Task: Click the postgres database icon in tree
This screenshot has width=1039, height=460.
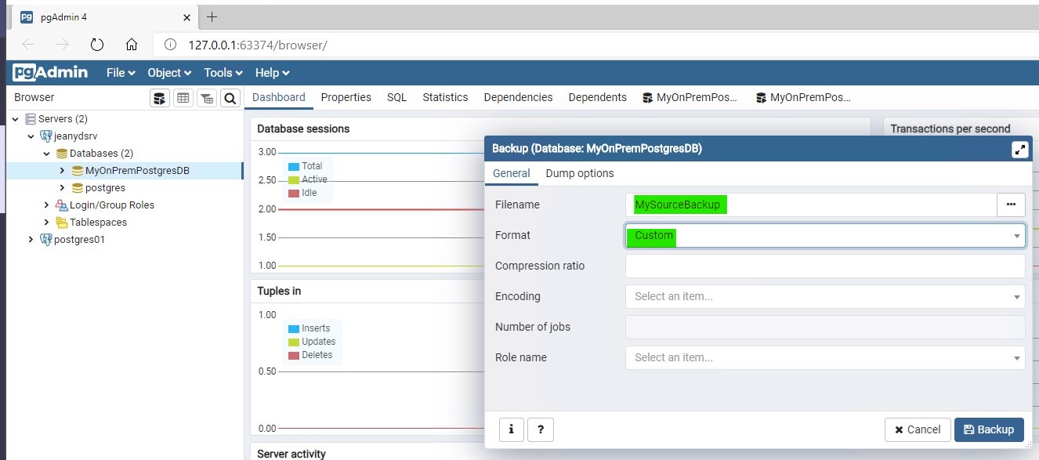Action: click(78, 188)
